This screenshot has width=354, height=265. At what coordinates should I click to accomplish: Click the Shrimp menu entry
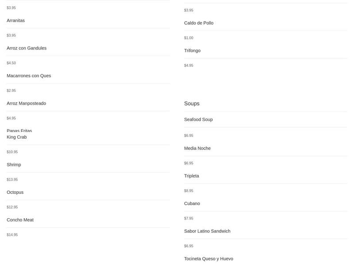(14, 165)
